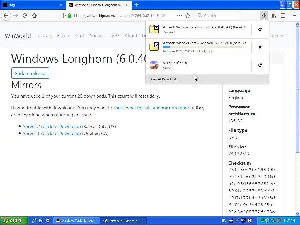The image size is (300, 225).
Task: Click the active Longhorn 7z file icon
Action: pyautogui.click(x=154, y=47)
